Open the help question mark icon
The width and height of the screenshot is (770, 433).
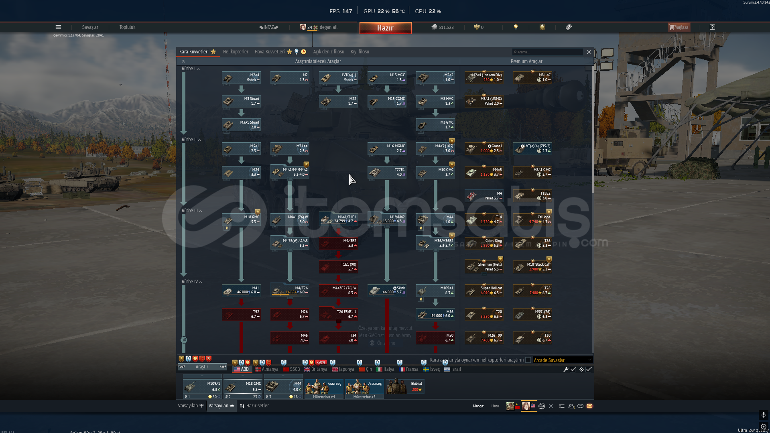712,27
